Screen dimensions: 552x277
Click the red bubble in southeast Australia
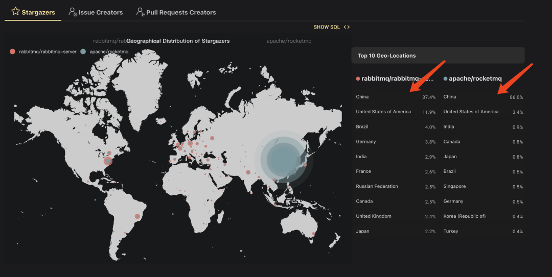313,234
